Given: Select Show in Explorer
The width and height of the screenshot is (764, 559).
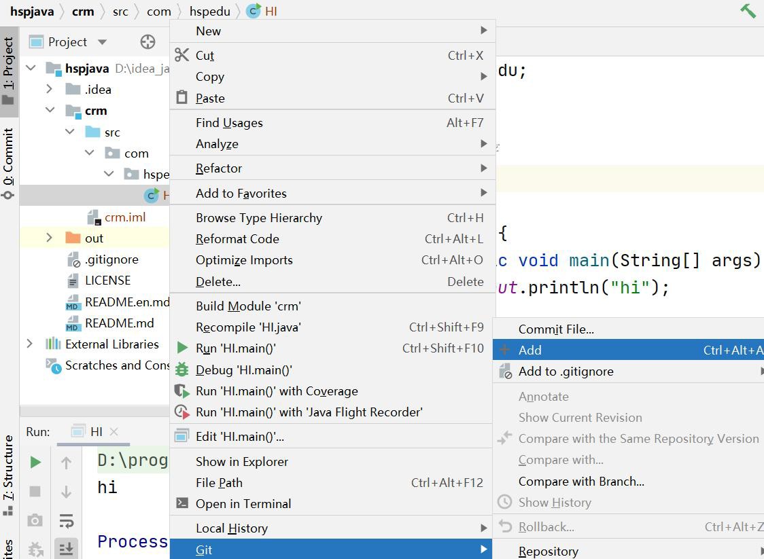Looking at the screenshot, I should pyautogui.click(x=241, y=462).
